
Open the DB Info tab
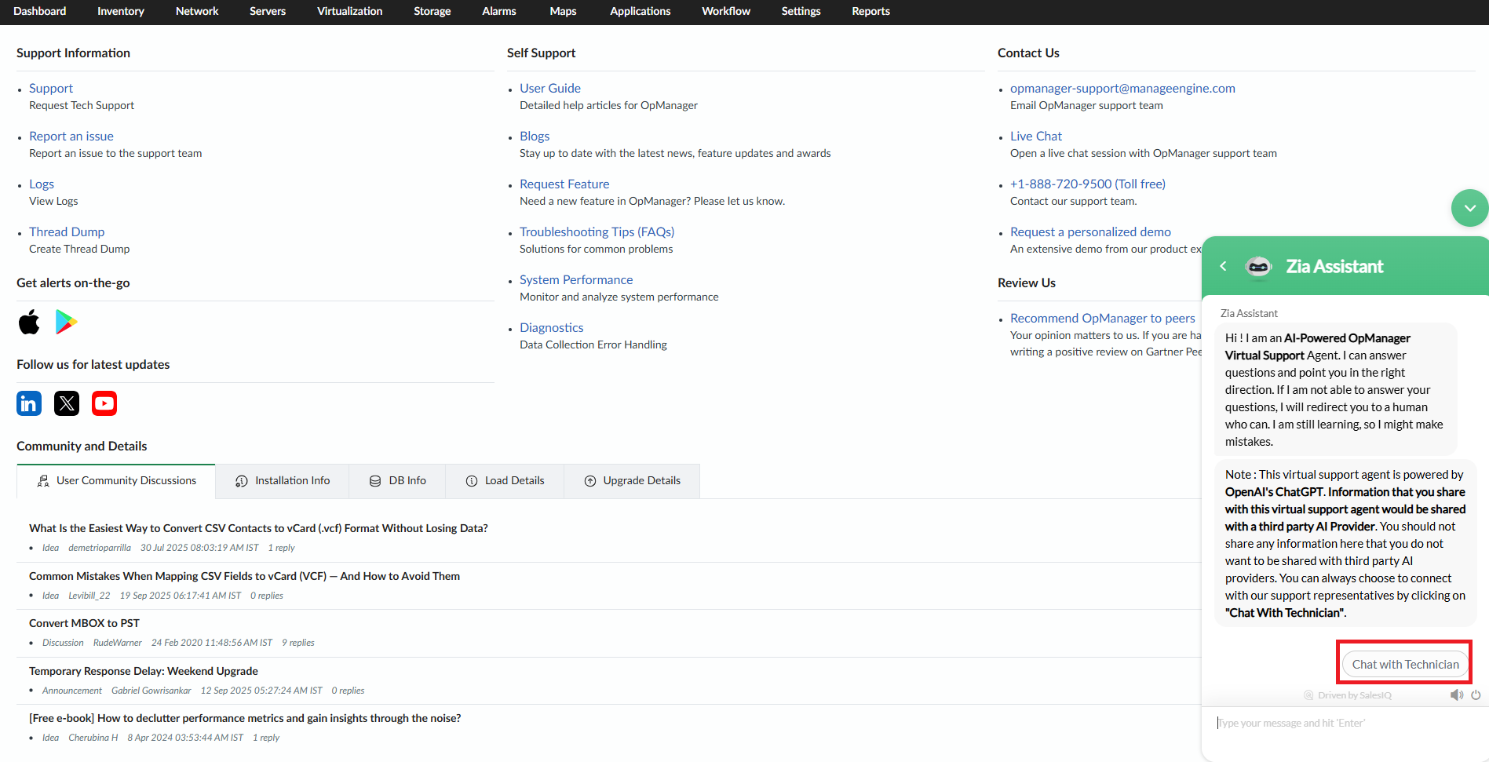397,481
